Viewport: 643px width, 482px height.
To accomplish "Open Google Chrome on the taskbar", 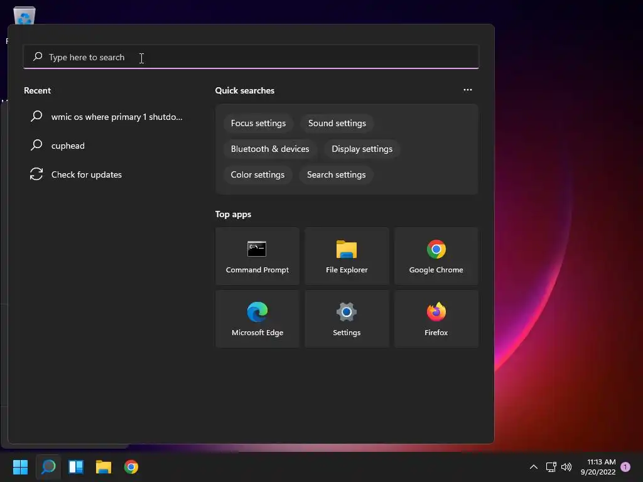I will (x=131, y=467).
